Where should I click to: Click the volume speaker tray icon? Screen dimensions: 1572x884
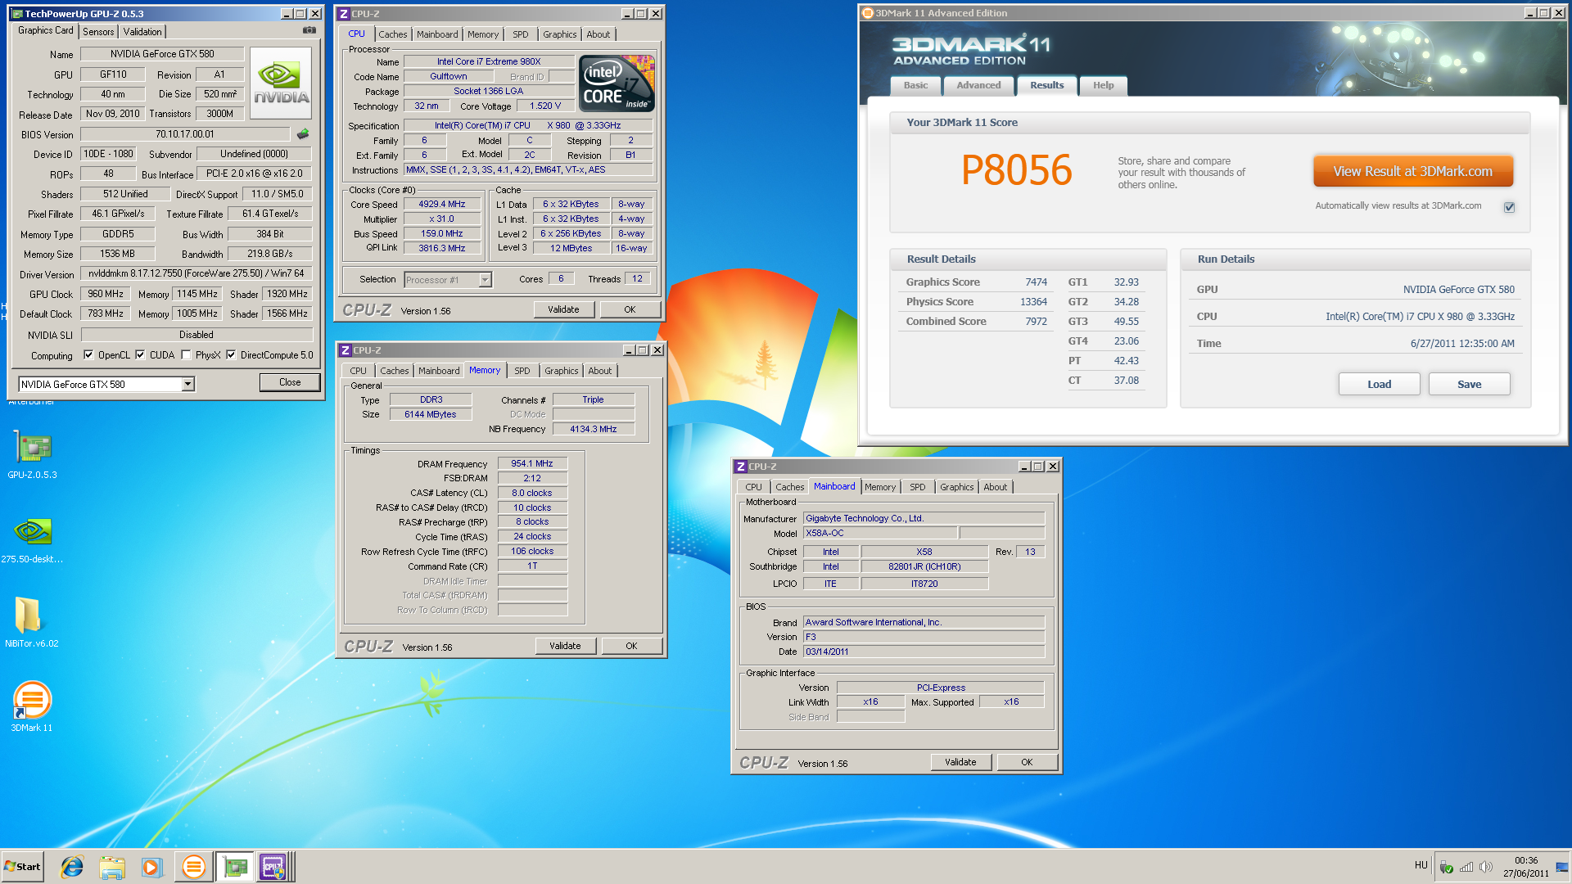click(x=1486, y=867)
